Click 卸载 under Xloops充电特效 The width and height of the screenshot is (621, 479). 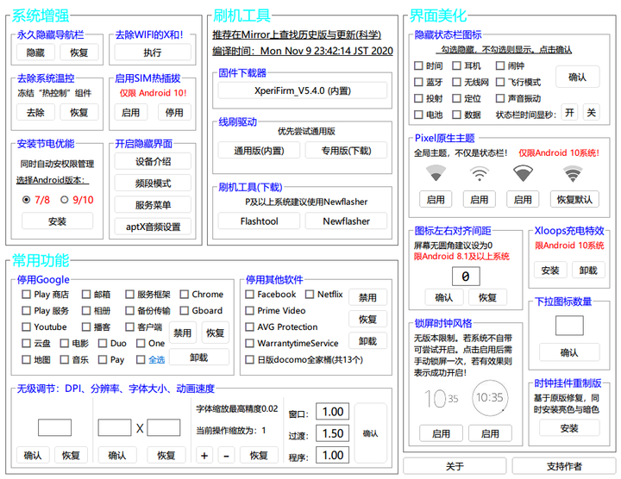pos(588,271)
